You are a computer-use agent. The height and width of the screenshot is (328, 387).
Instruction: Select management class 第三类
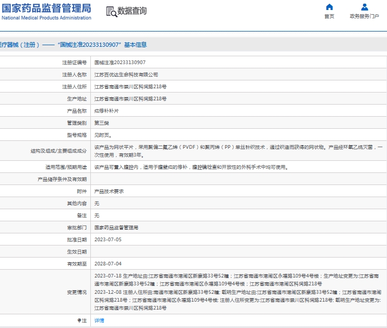pos(102,123)
